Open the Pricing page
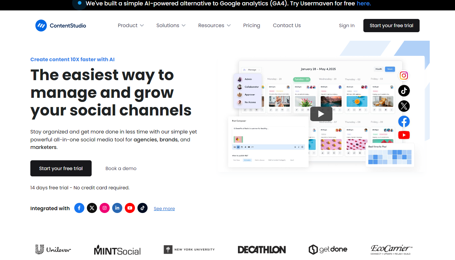The image size is (455, 260). pyautogui.click(x=252, y=26)
